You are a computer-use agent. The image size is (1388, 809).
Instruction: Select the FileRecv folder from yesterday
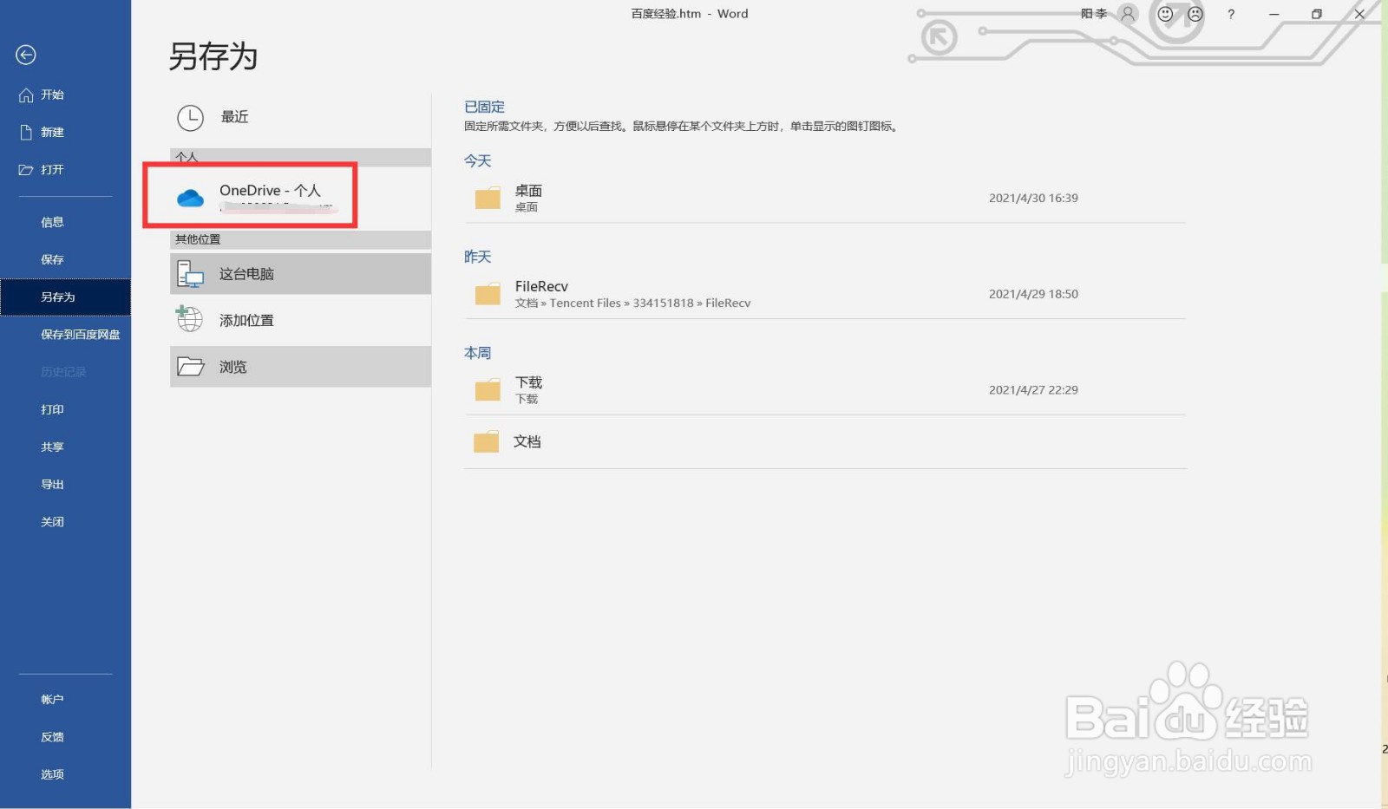tap(541, 293)
